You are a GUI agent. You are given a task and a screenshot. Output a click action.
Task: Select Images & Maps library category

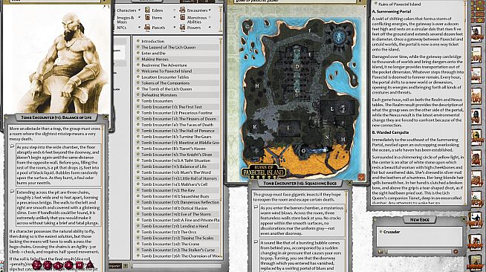(126, 20)
